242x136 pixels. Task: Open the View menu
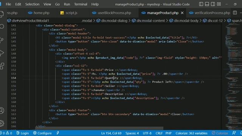pos(47,4)
